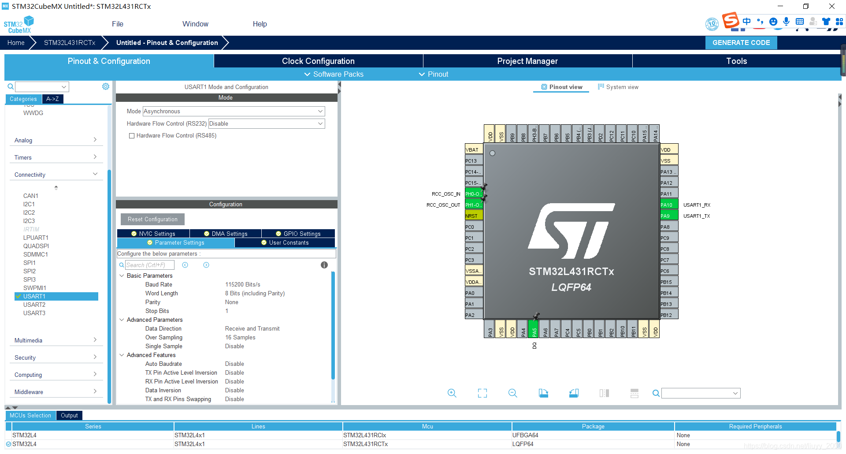Open the Help menu
The height and width of the screenshot is (454, 846).
[260, 24]
